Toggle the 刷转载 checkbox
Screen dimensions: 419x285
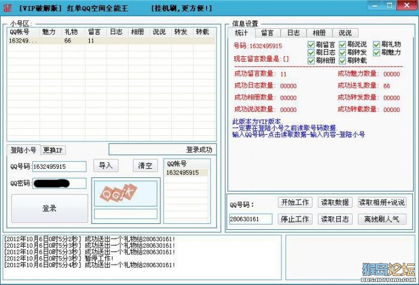[342, 61]
